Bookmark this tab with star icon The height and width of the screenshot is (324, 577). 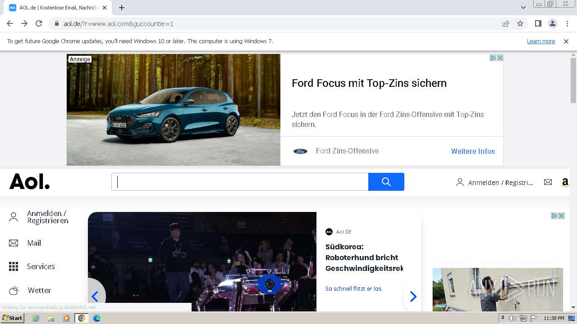coord(520,24)
